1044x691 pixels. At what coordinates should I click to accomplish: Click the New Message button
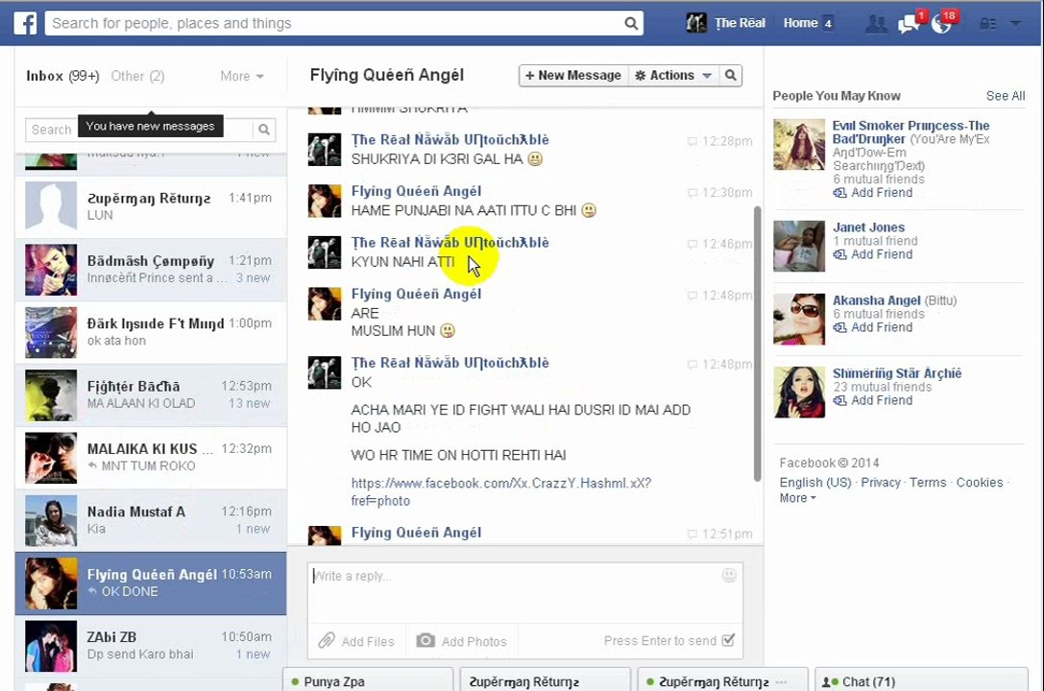(x=572, y=75)
